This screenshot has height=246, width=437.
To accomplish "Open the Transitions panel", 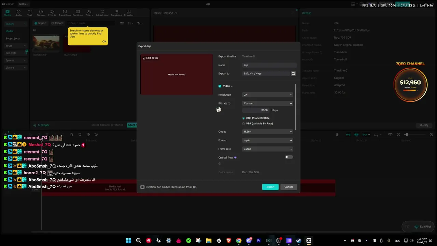I will (x=65, y=13).
